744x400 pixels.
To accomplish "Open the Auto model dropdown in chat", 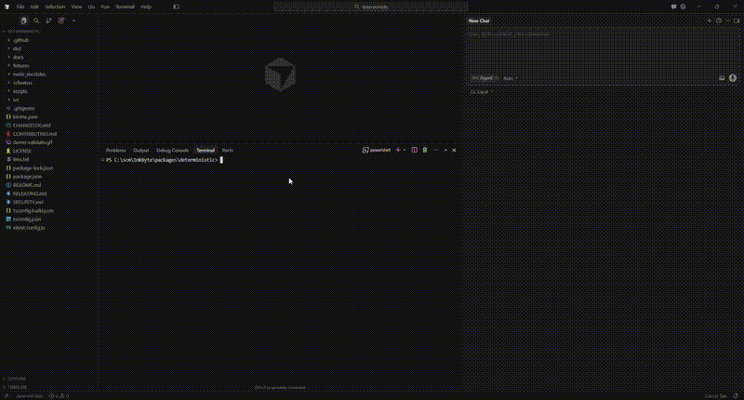I will (x=510, y=78).
